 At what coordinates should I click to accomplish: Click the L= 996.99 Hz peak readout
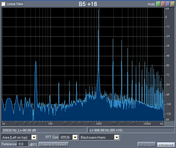[x=131, y=131]
